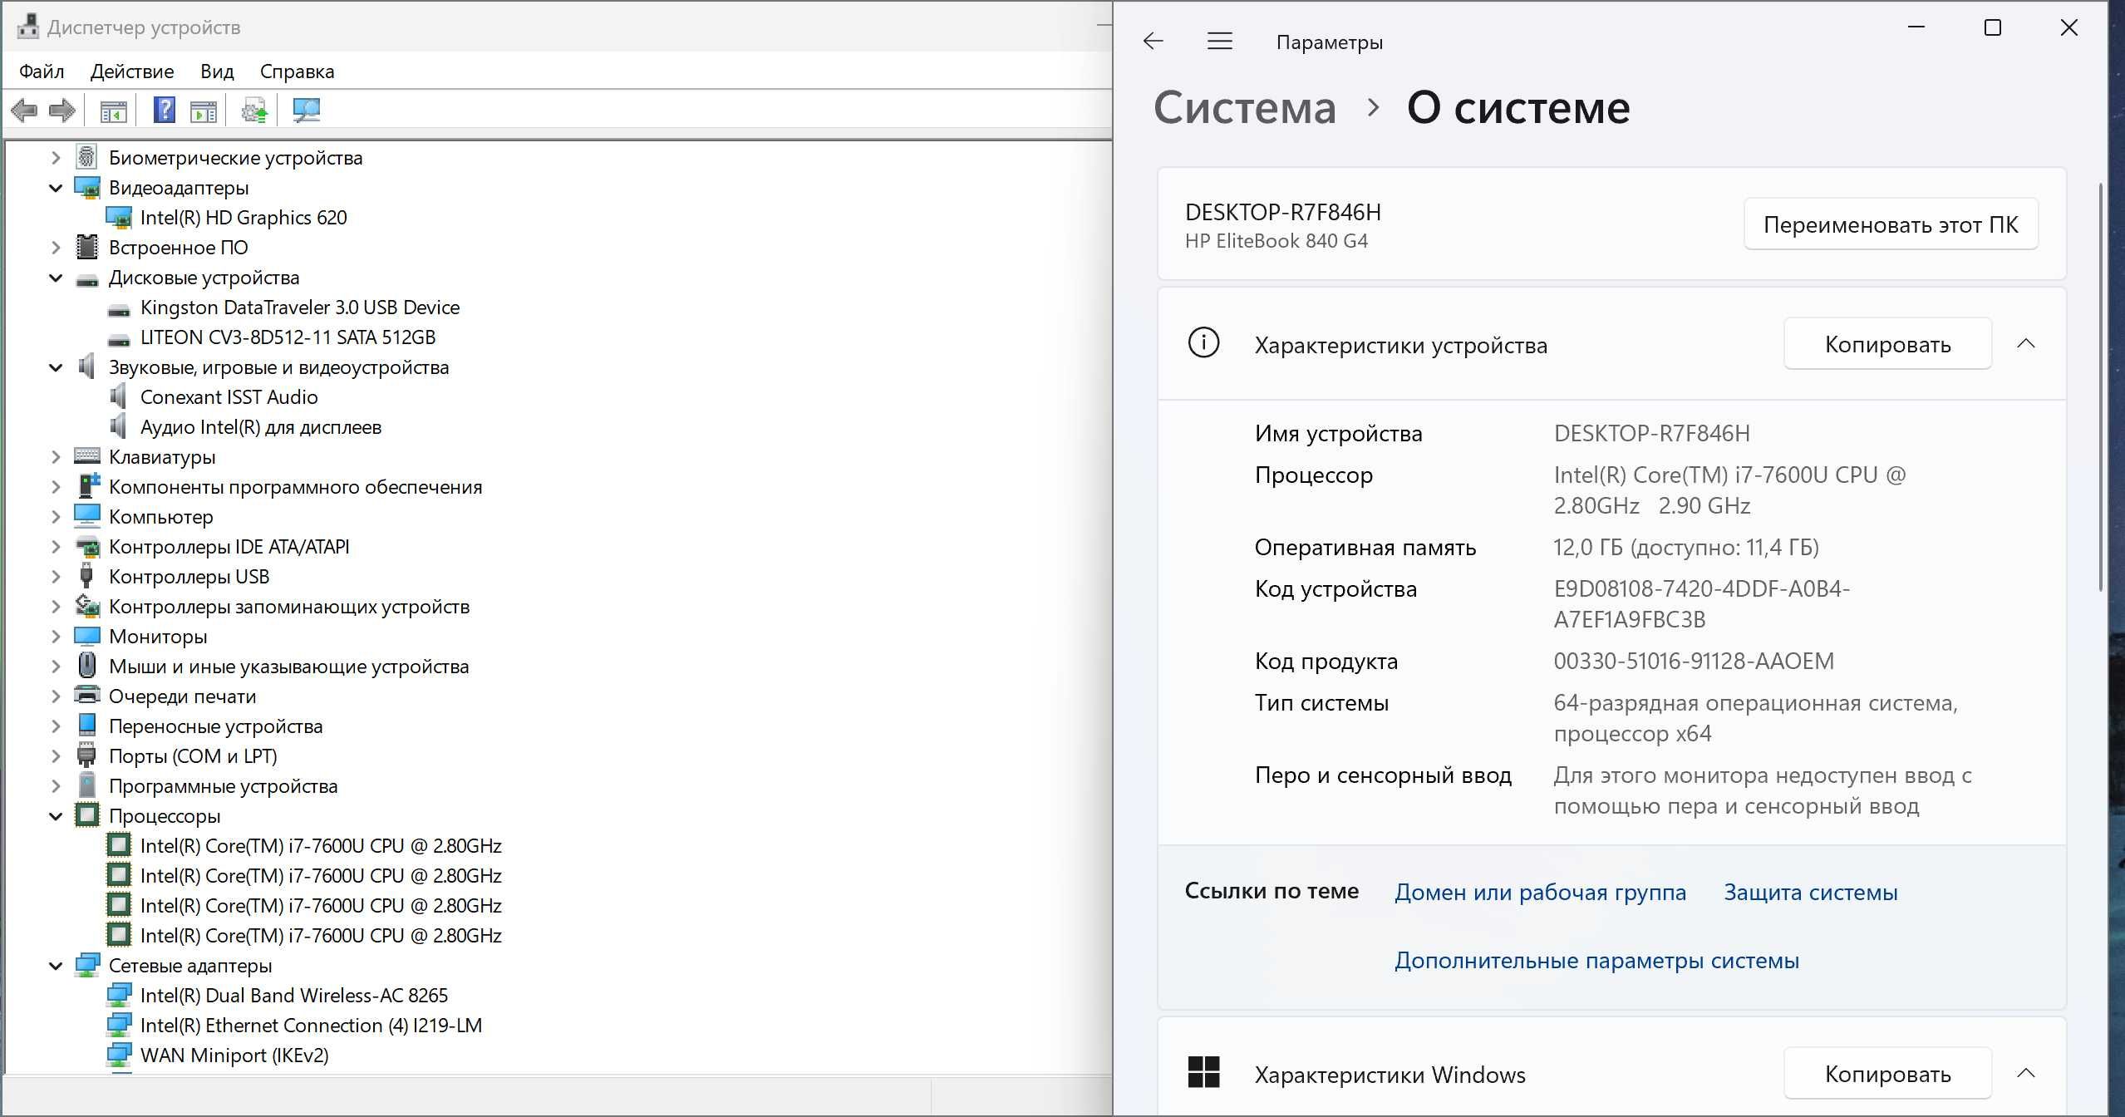Open Дополнительные параметры системы link
Screen dimensions: 2125x1117
click(1596, 961)
